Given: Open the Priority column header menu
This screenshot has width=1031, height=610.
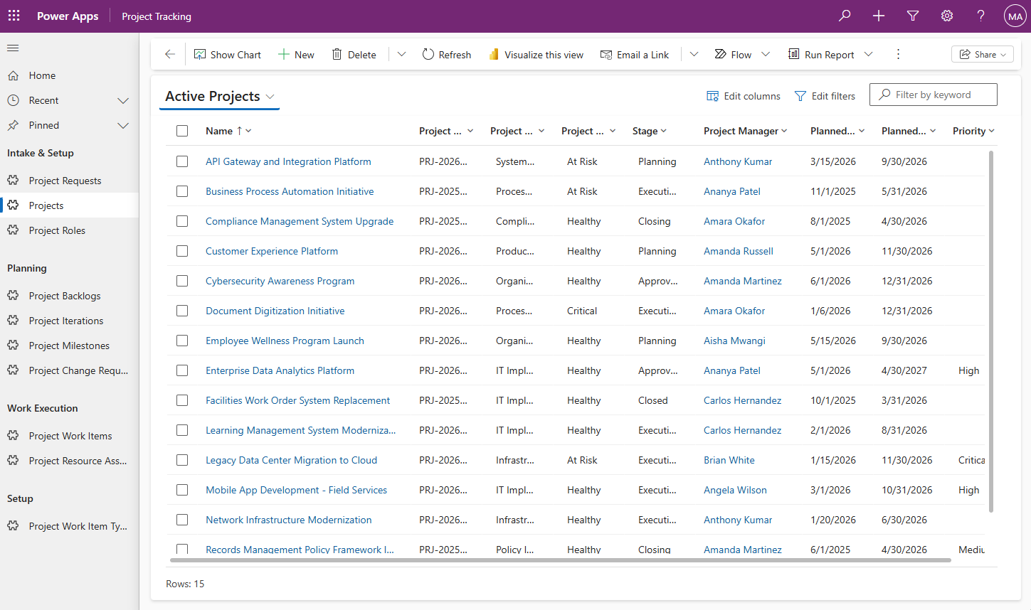Looking at the screenshot, I should point(973,131).
